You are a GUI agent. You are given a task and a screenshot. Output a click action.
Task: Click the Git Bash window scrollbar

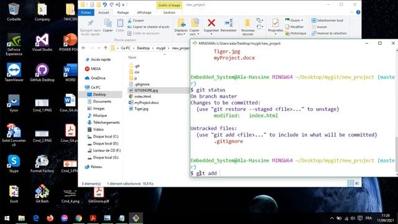[x=397, y=154]
